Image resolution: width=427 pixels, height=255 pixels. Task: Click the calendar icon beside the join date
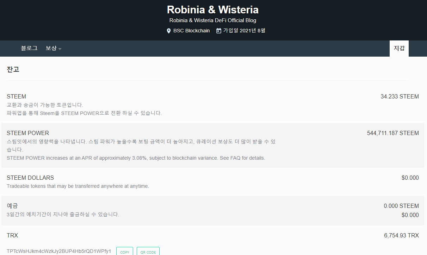point(219,31)
